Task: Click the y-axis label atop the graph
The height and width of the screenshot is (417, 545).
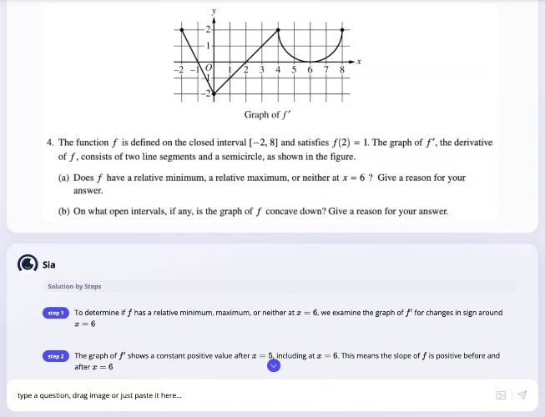Action: coord(214,11)
